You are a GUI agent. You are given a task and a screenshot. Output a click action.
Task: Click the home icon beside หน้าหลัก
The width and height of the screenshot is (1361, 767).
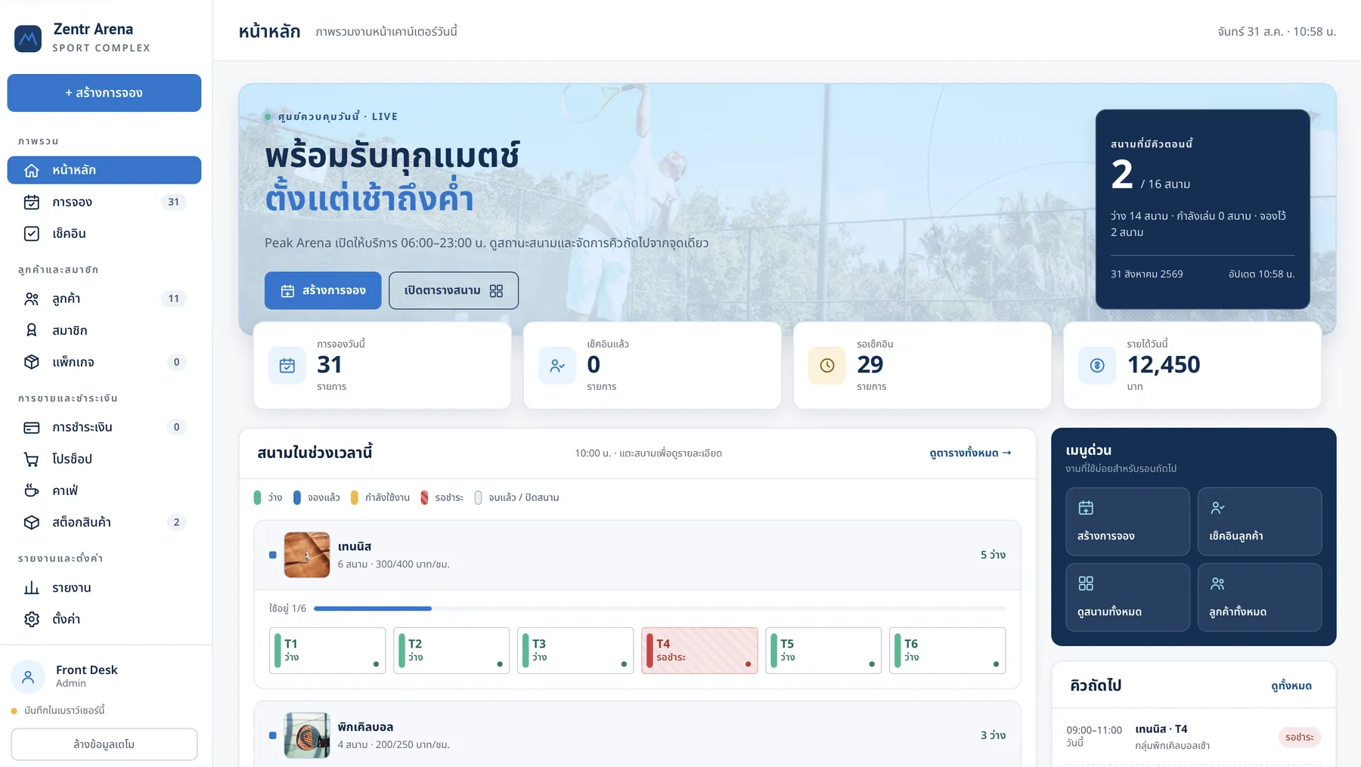[x=32, y=170]
